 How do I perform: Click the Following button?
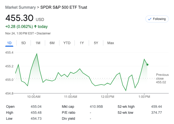click(x=157, y=19)
